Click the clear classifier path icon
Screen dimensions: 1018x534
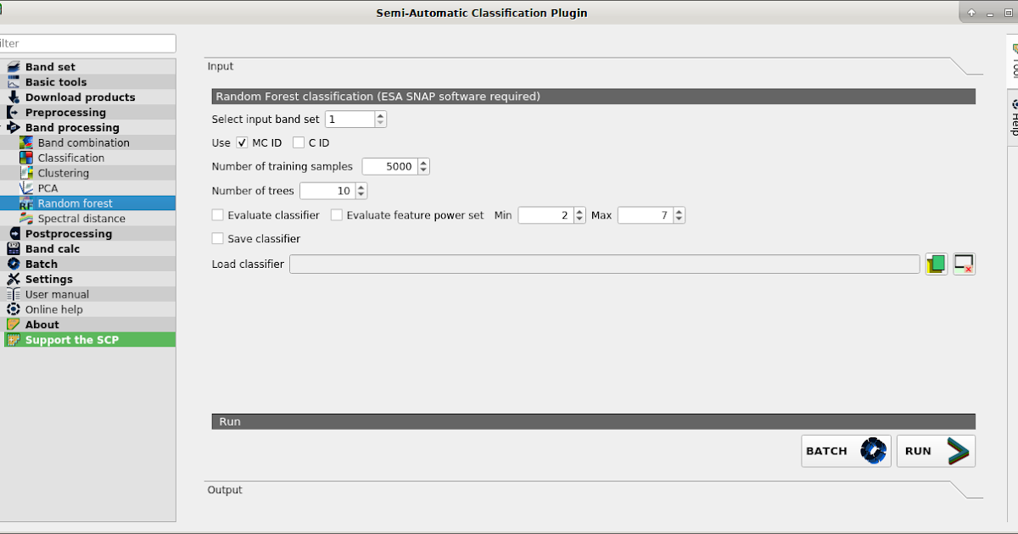point(964,264)
